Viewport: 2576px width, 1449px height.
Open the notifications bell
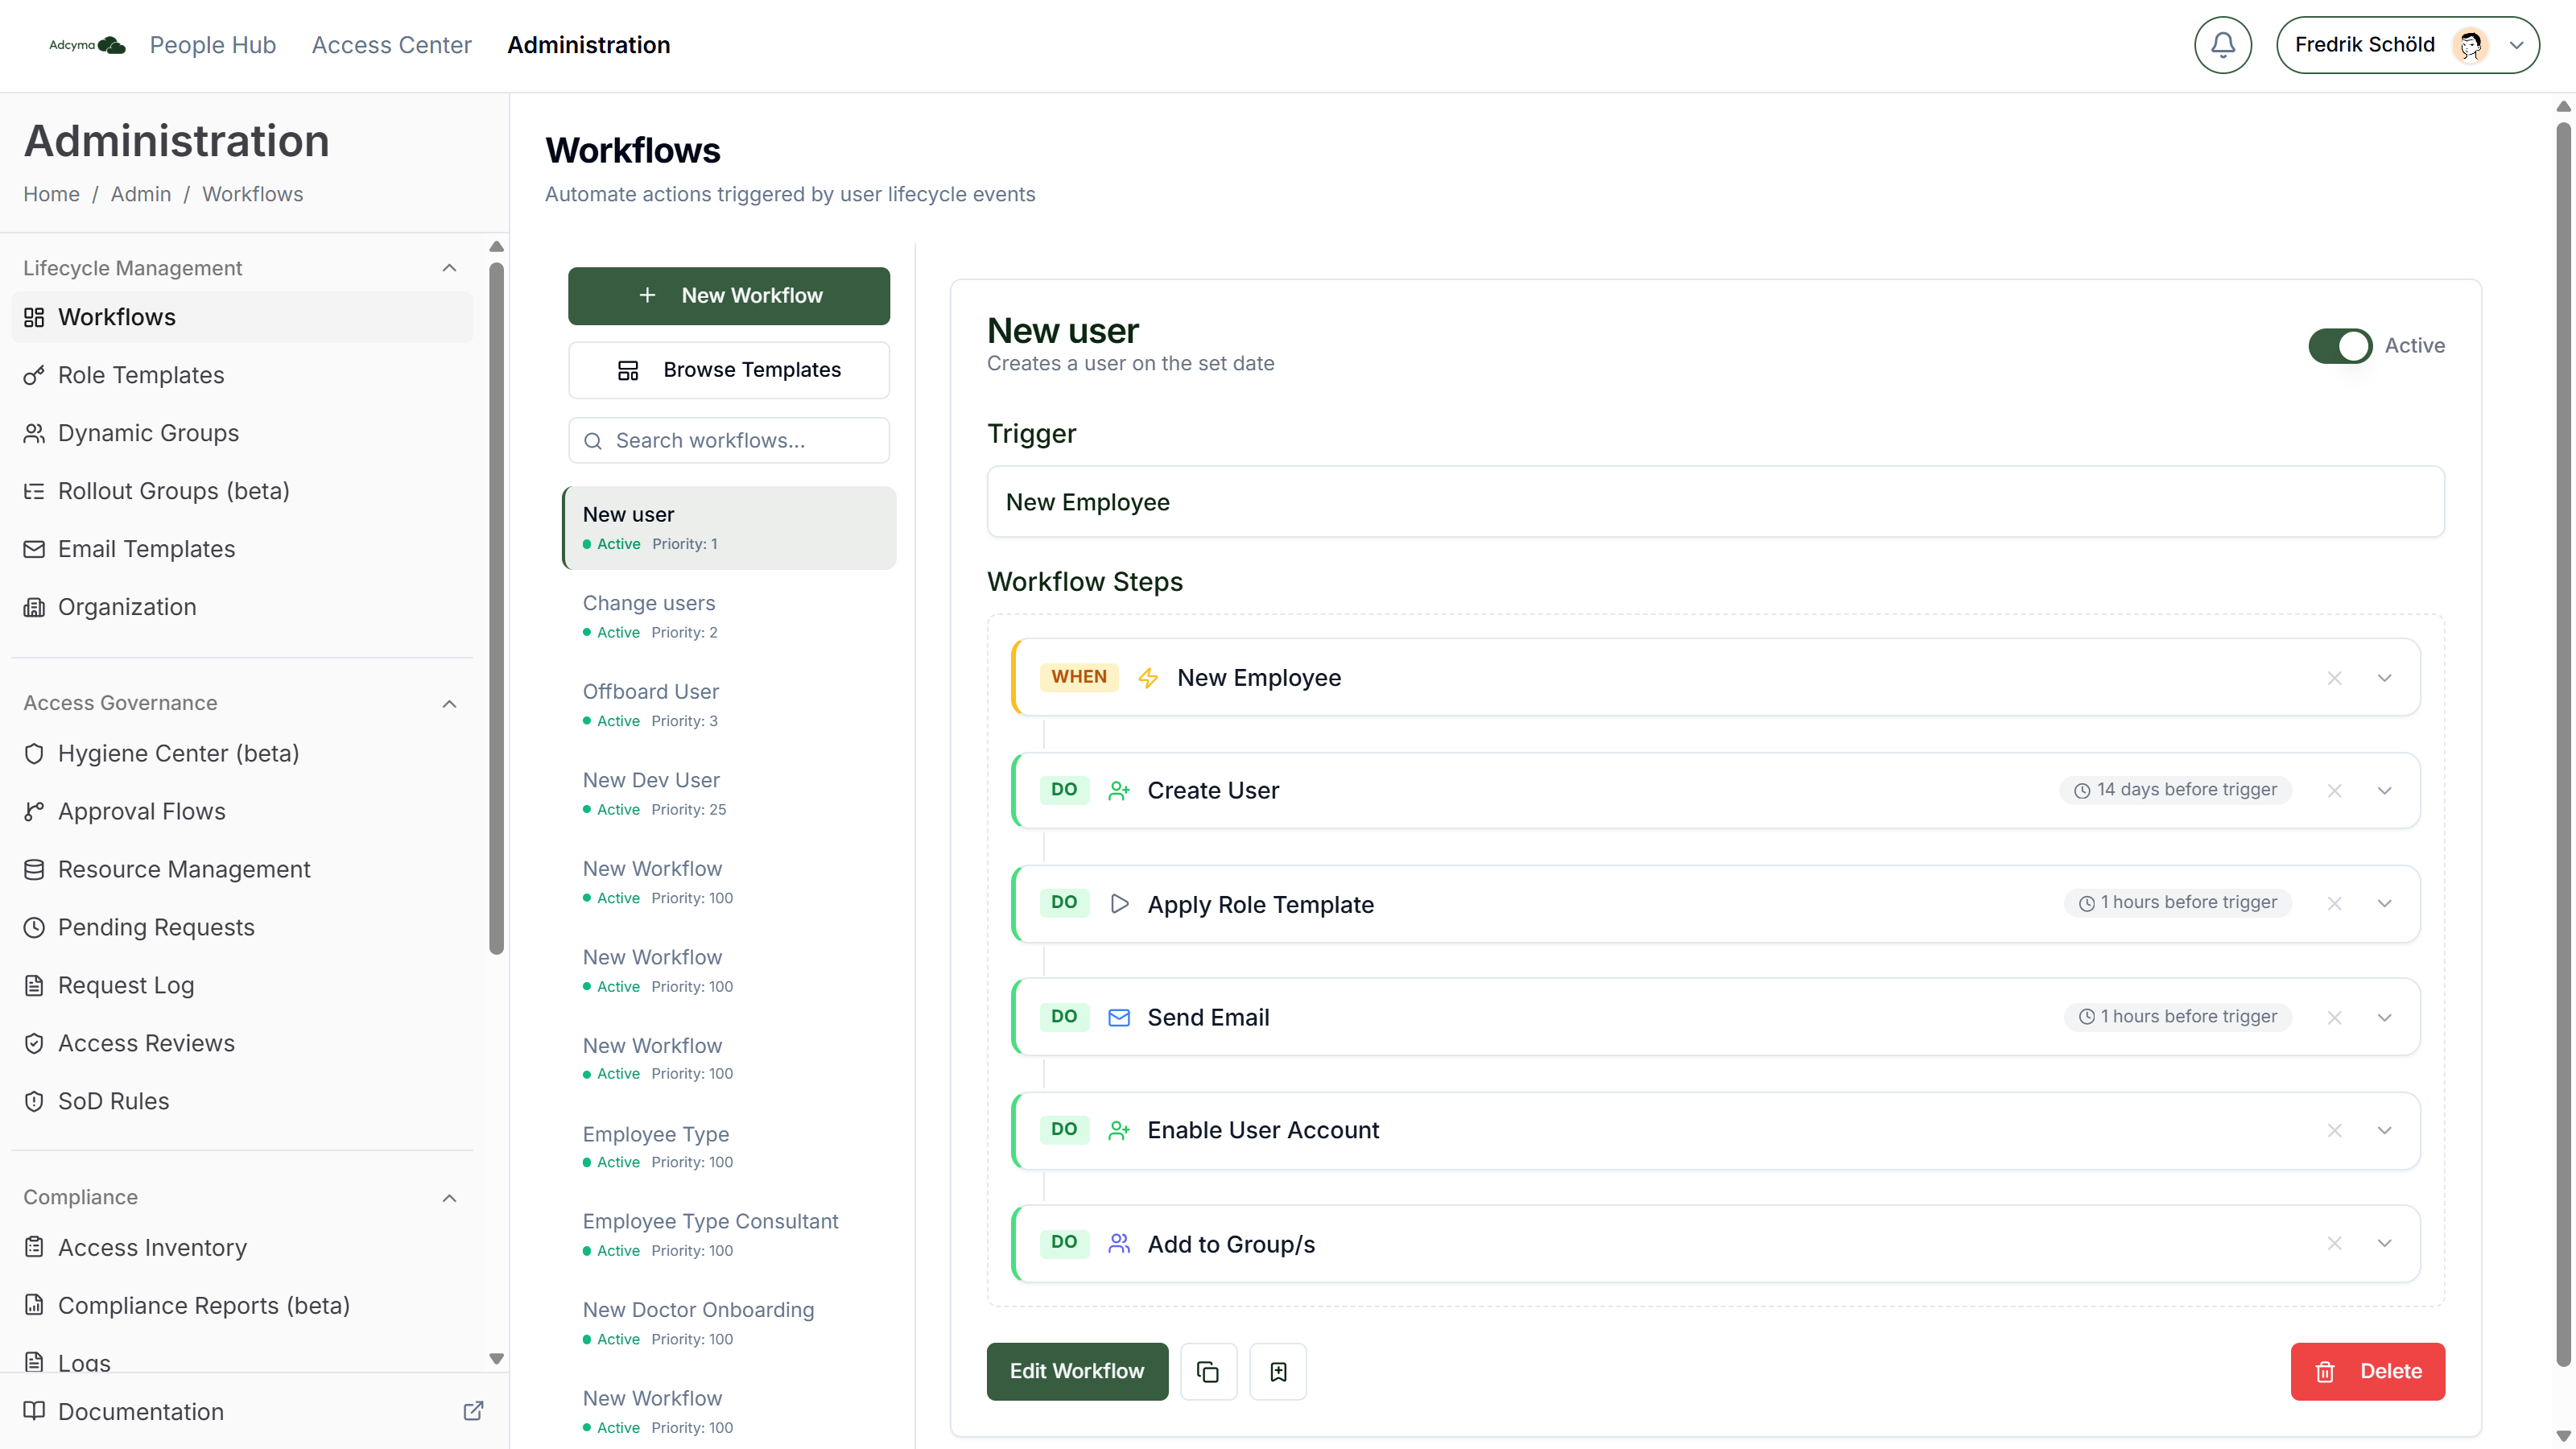2222,45
